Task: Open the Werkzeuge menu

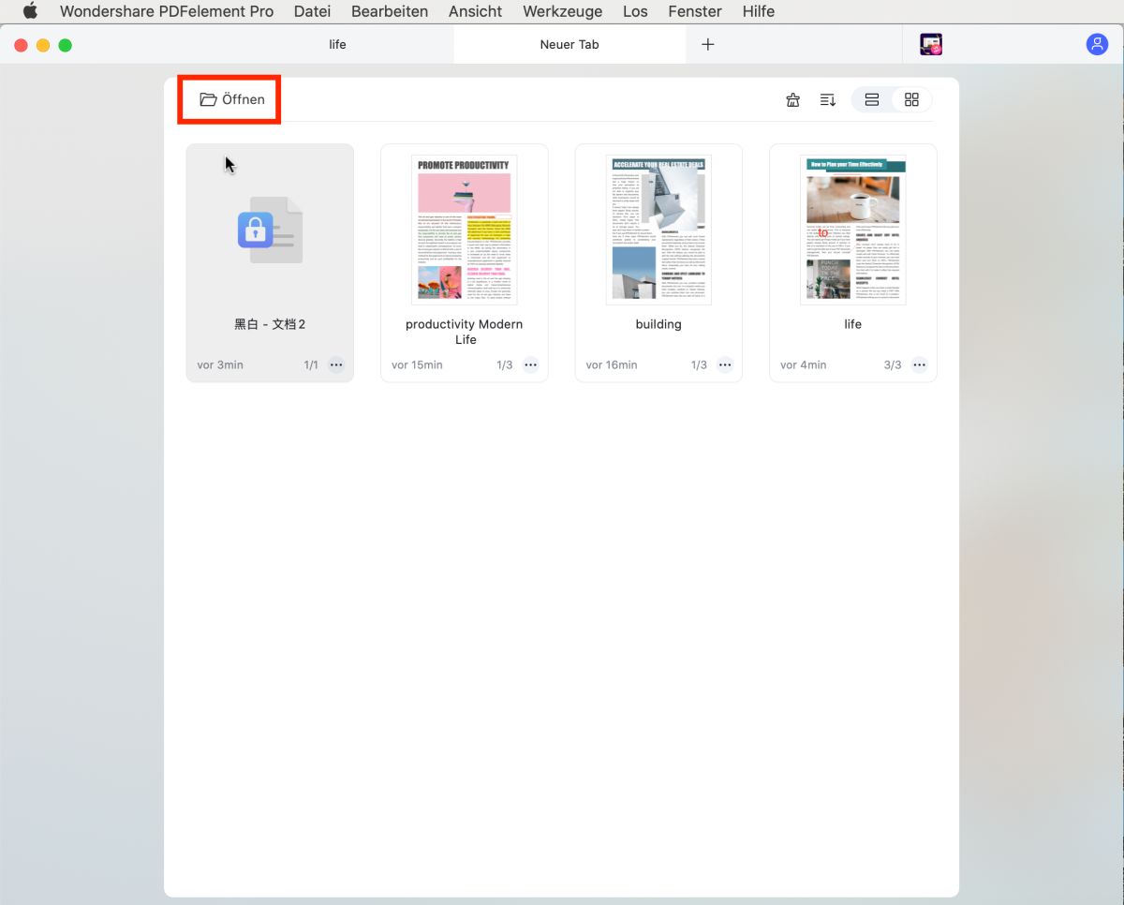Action: (x=562, y=11)
